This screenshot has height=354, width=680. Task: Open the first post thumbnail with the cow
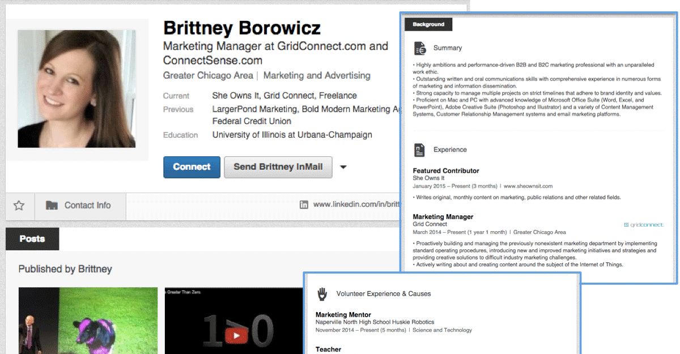[88, 321]
